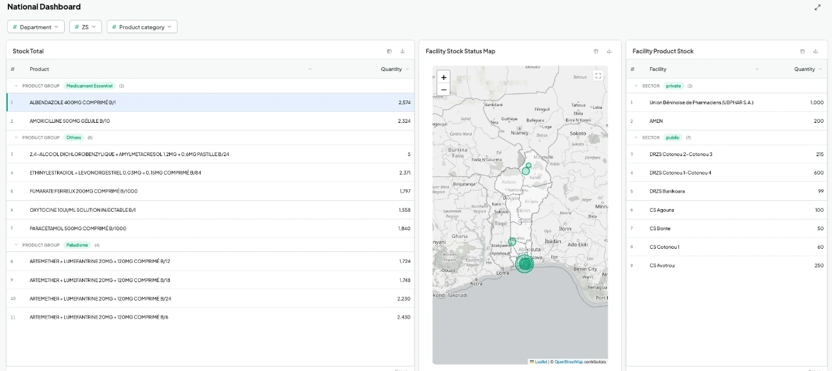
Task: Select the ETHINYLESTRADIOL + LEVONORGESTREL row
Action: click(210, 173)
